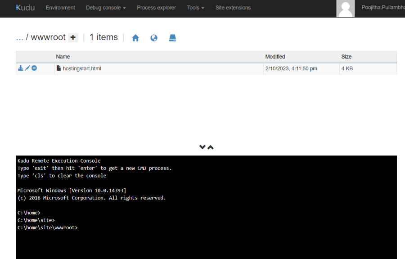The height and width of the screenshot is (259, 405).
Task: Focus the console at C:\home\site\wwwroot> prompt
Action: click(48, 227)
